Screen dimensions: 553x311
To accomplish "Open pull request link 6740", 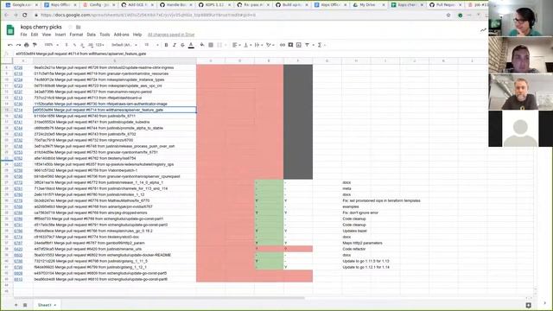I will pyautogui.click(x=18, y=116).
